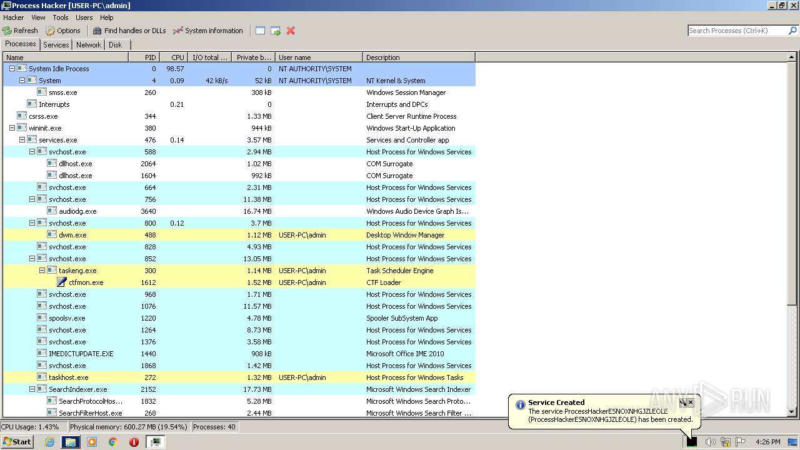
Task: Click the find window toolbar icon
Action: click(x=260, y=31)
